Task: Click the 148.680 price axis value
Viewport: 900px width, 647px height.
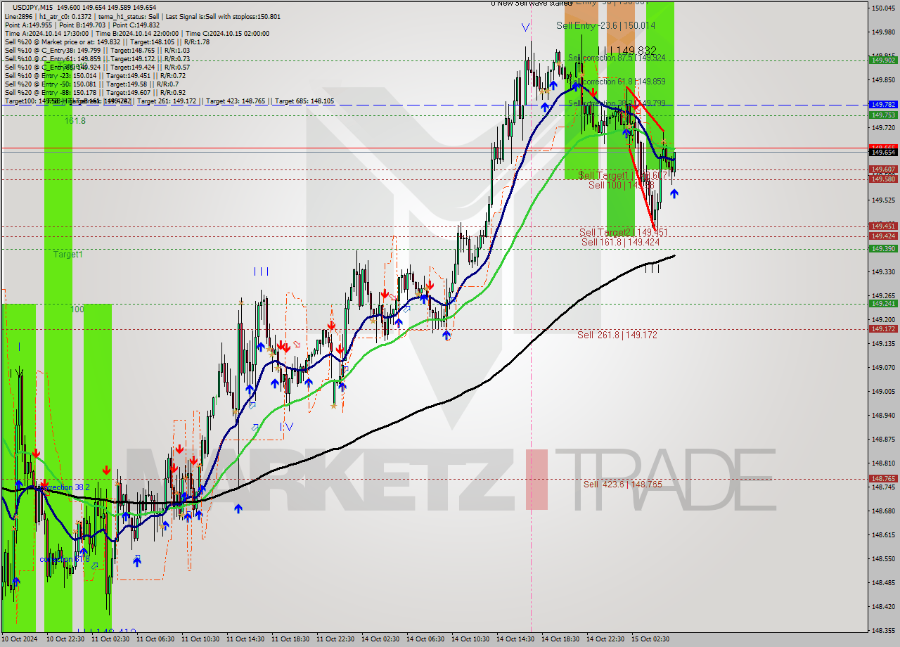Action: (x=883, y=511)
